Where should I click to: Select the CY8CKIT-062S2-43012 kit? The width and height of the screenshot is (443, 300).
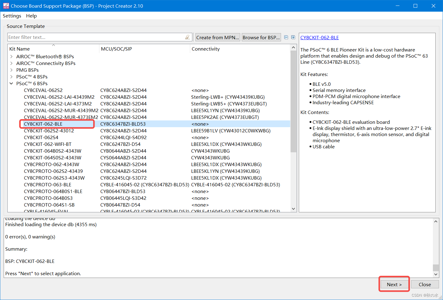click(49, 131)
